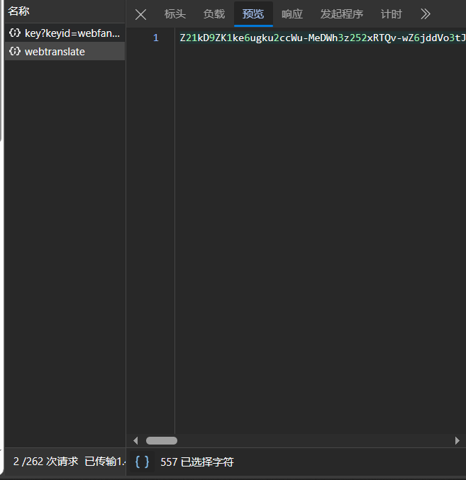Image resolution: width=466 pixels, height=480 pixels.
Task: Select the 预览 tab
Action: (x=253, y=14)
